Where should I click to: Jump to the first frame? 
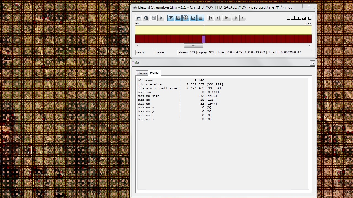210,18
